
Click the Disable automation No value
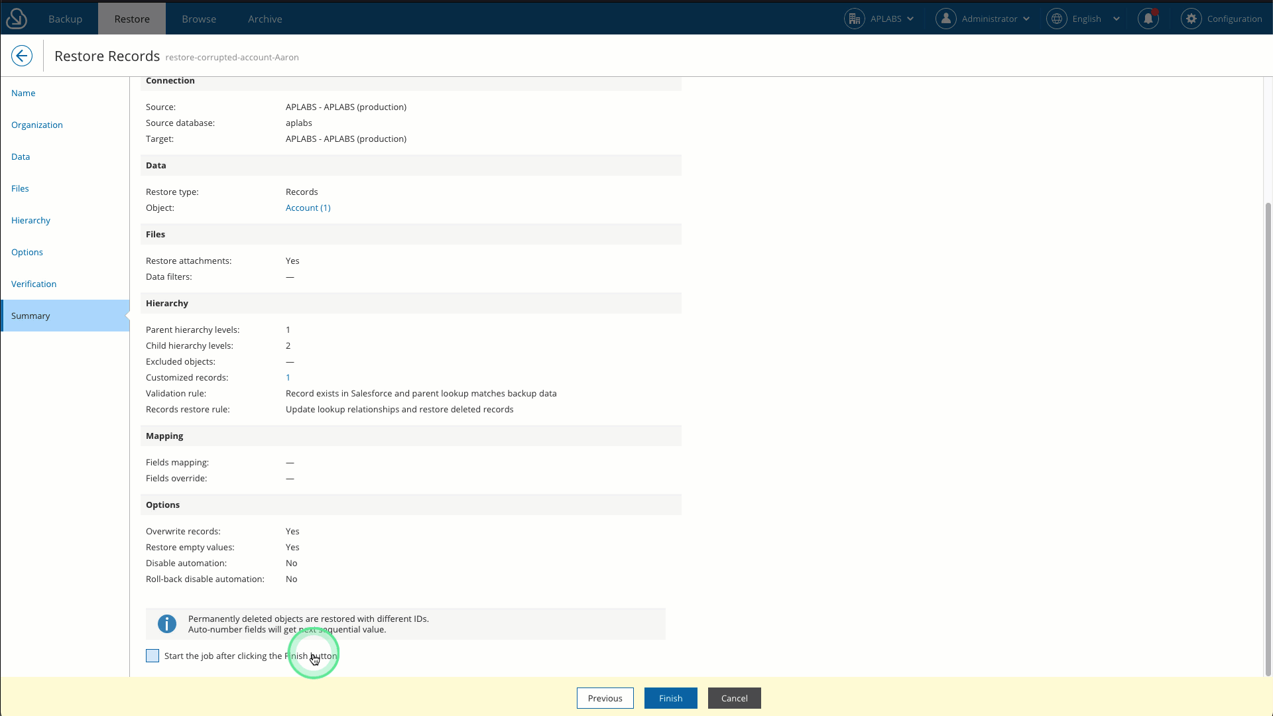(x=292, y=563)
